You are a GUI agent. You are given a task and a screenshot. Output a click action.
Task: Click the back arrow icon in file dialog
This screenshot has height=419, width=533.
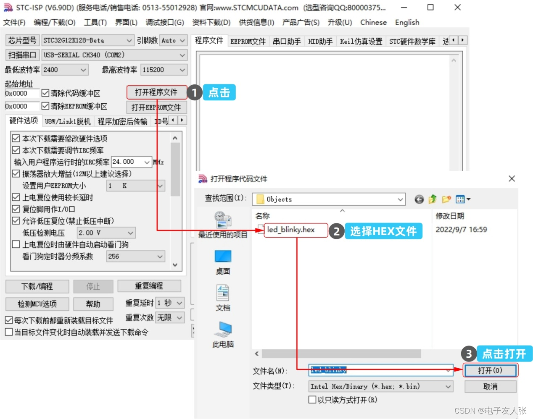(x=419, y=199)
